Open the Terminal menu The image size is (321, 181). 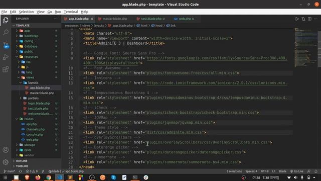pyautogui.click(x=71, y=12)
